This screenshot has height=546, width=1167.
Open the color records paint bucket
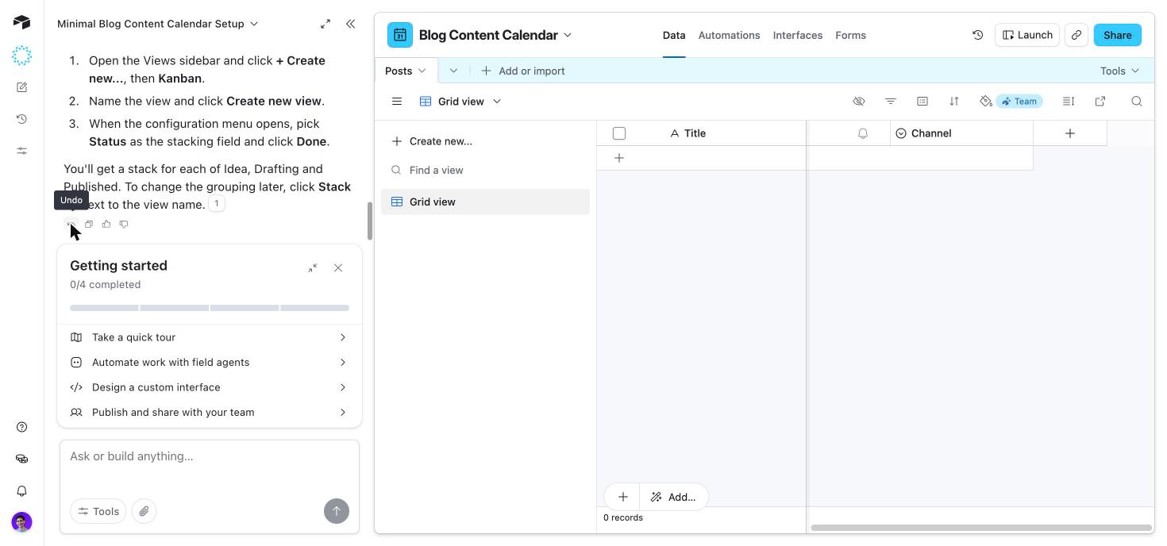point(986,102)
